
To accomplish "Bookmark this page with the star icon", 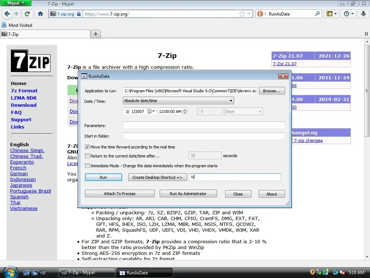I will pyautogui.click(x=242, y=14).
